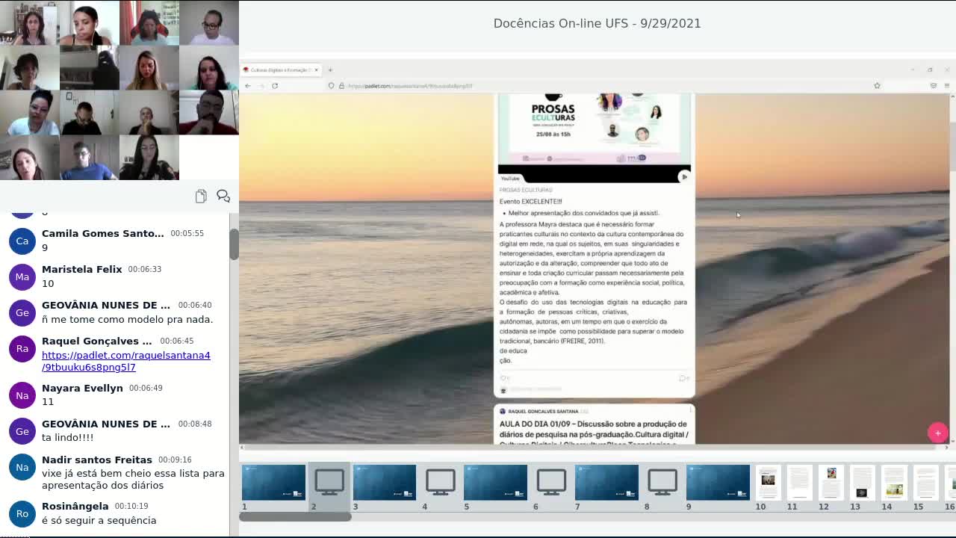Click message 'é só seguir a sequencia'
This screenshot has width=956, height=538.
pyautogui.click(x=99, y=520)
